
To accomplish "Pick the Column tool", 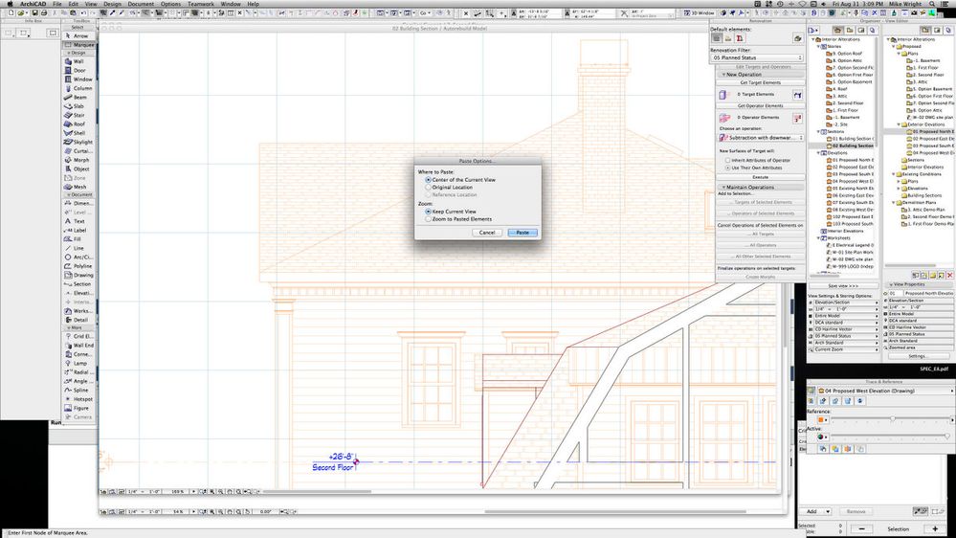I will tap(78, 88).
